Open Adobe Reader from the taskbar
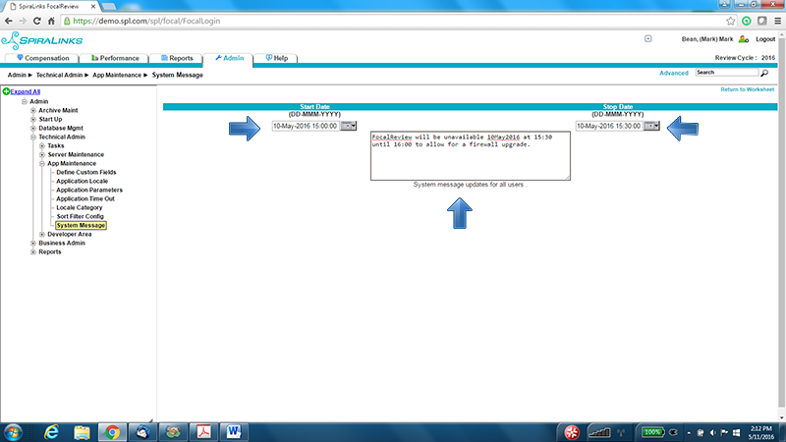786x442 pixels. (203, 431)
